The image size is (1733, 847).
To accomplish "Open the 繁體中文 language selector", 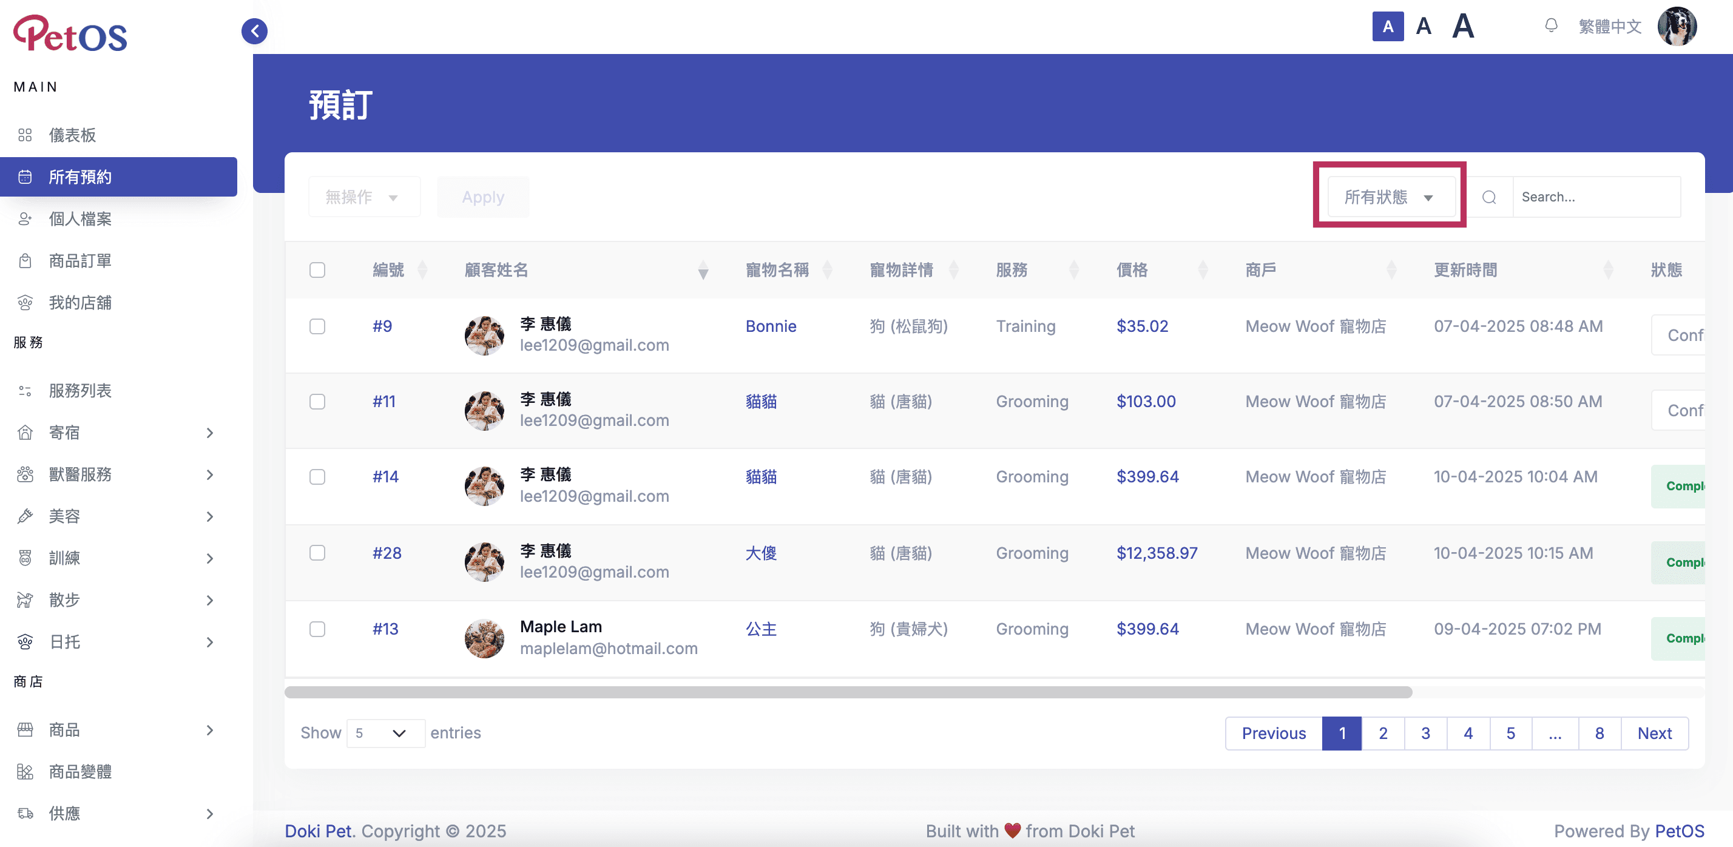I will tap(1610, 26).
